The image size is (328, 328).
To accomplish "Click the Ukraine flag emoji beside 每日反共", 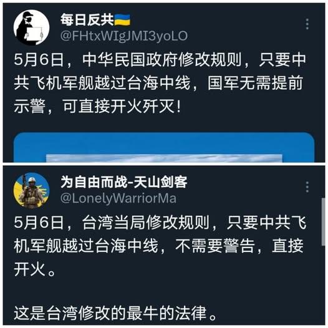I will [122, 20].
